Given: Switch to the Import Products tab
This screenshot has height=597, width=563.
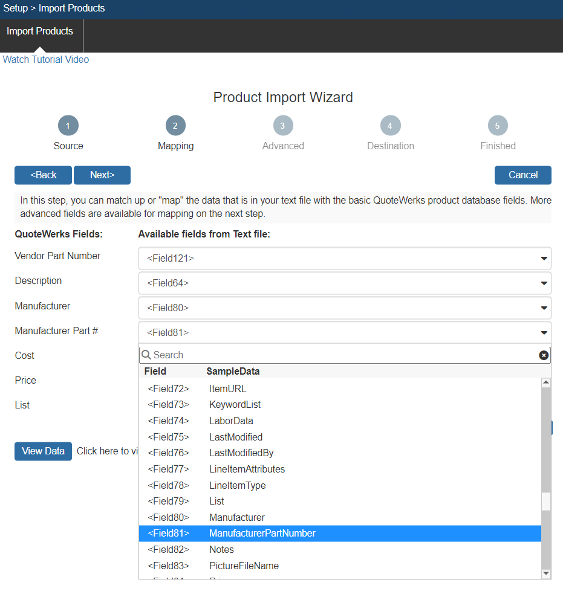Looking at the screenshot, I should tap(40, 31).
